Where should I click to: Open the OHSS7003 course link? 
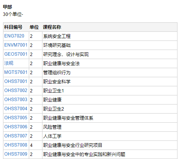click(x=16, y=100)
